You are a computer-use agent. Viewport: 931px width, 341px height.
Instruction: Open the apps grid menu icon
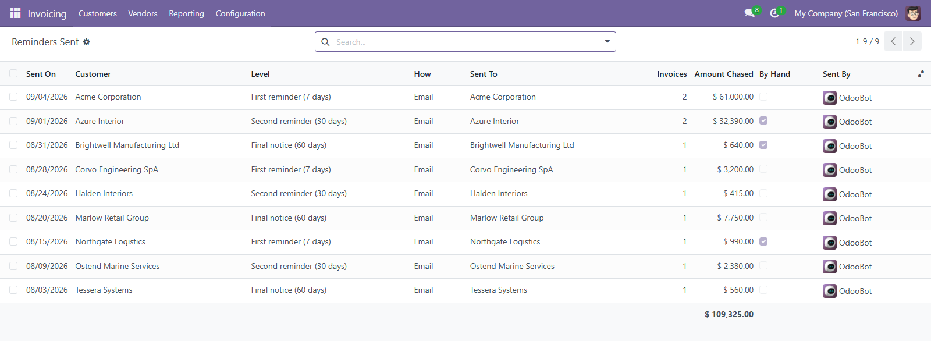[x=16, y=13]
